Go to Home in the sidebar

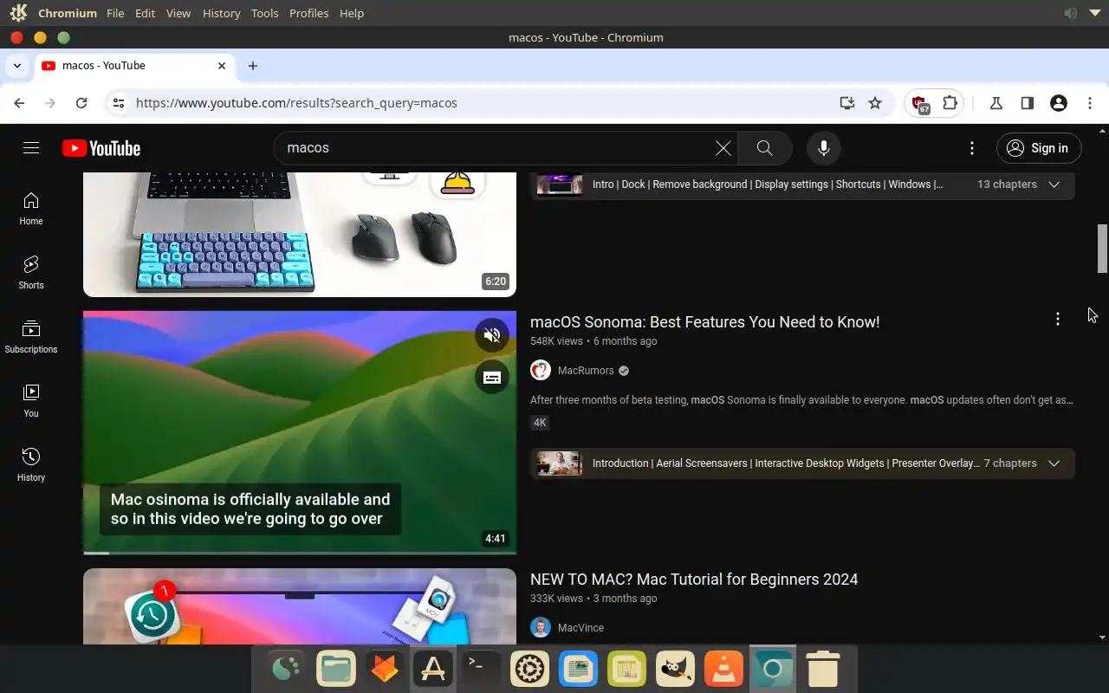(x=31, y=209)
